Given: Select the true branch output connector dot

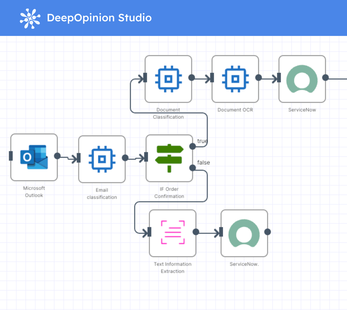Looking at the screenshot, I should click(x=193, y=146).
